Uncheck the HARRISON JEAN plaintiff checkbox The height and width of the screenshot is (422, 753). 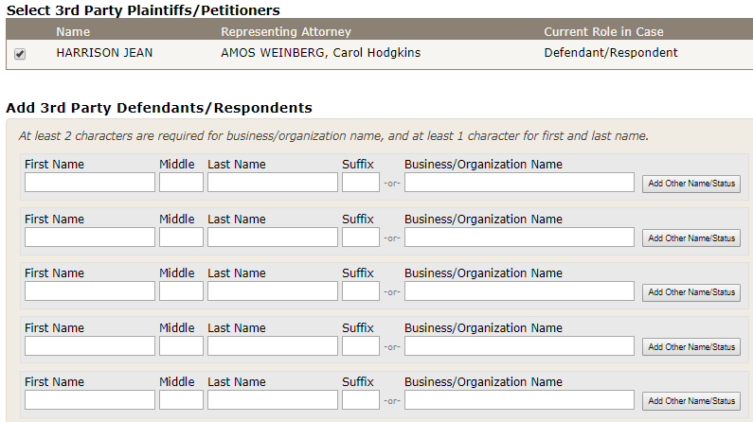[x=20, y=54]
